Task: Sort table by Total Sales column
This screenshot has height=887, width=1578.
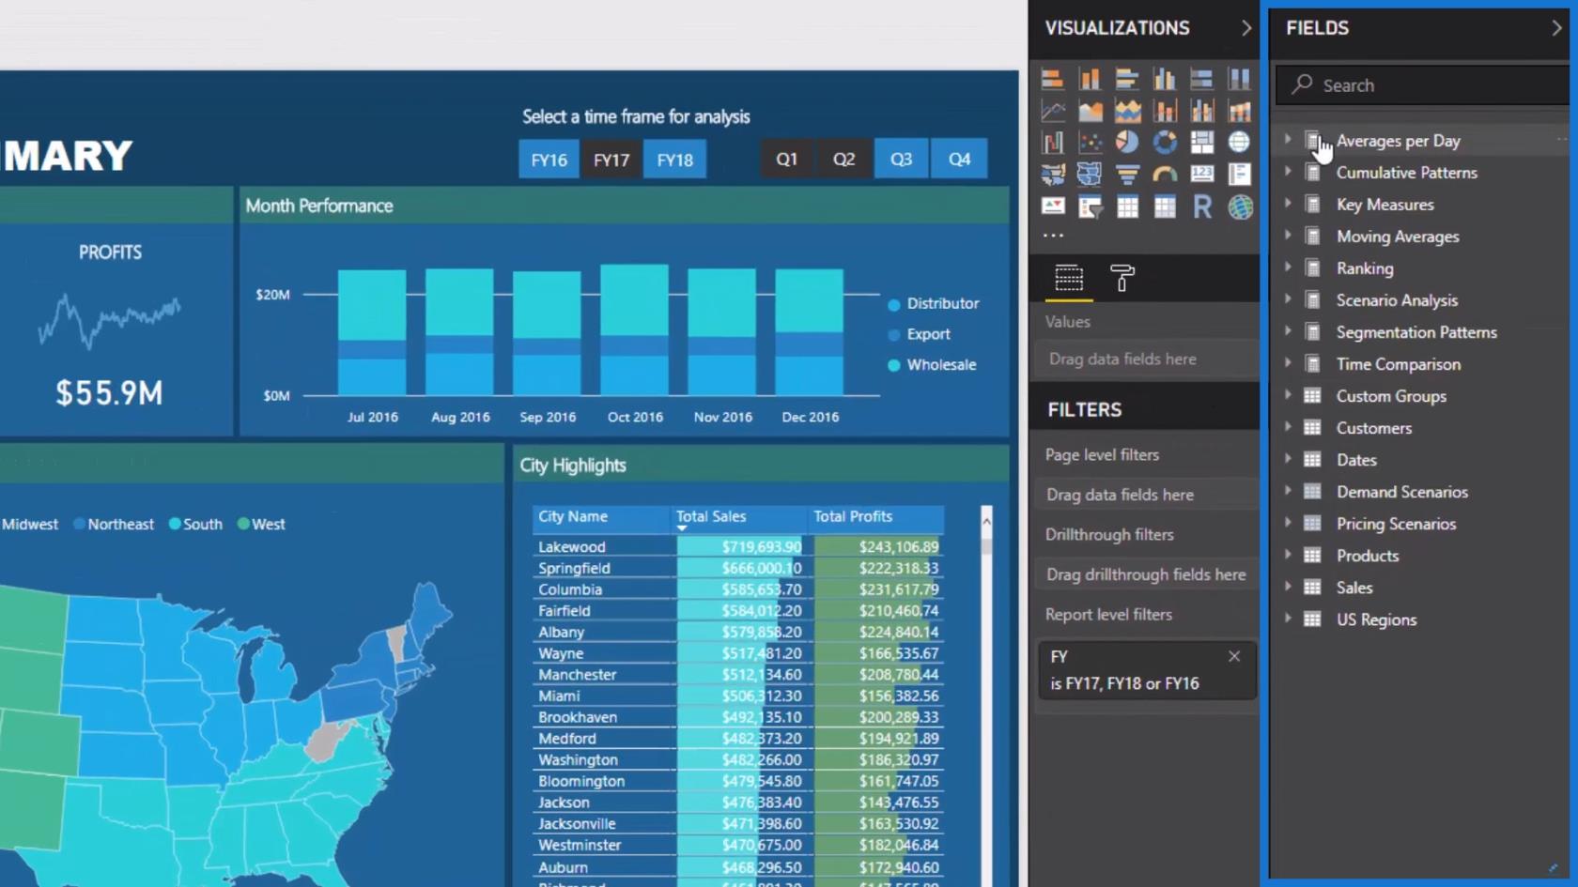Action: [x=711, y=516]
